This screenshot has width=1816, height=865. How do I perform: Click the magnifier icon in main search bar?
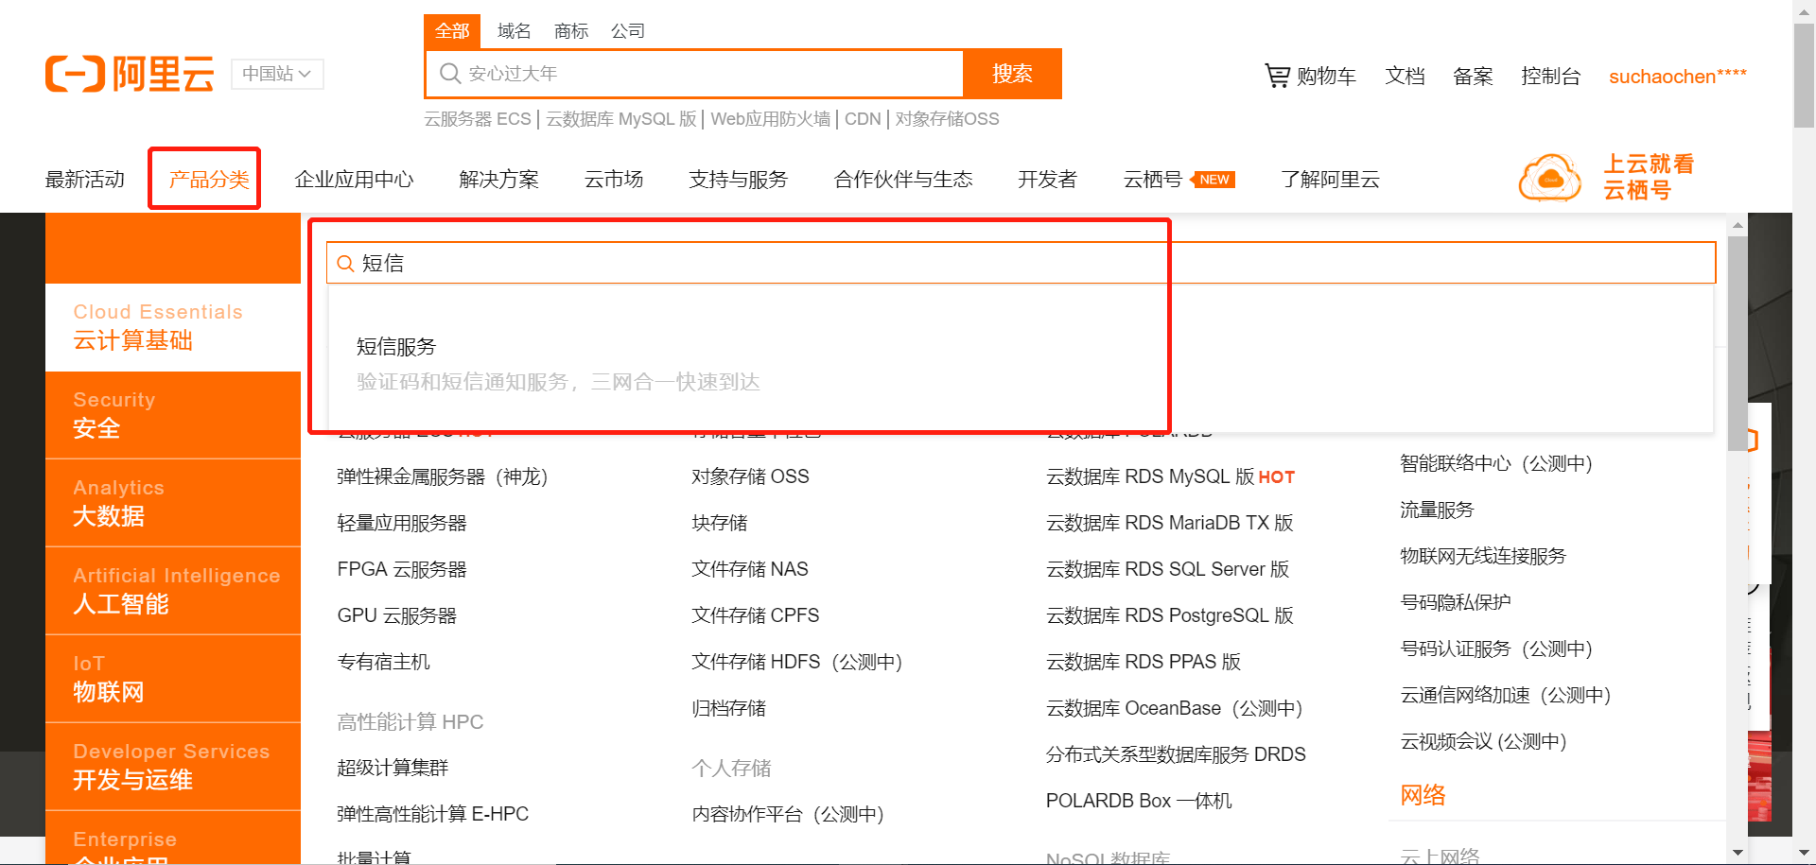[449, 73]
